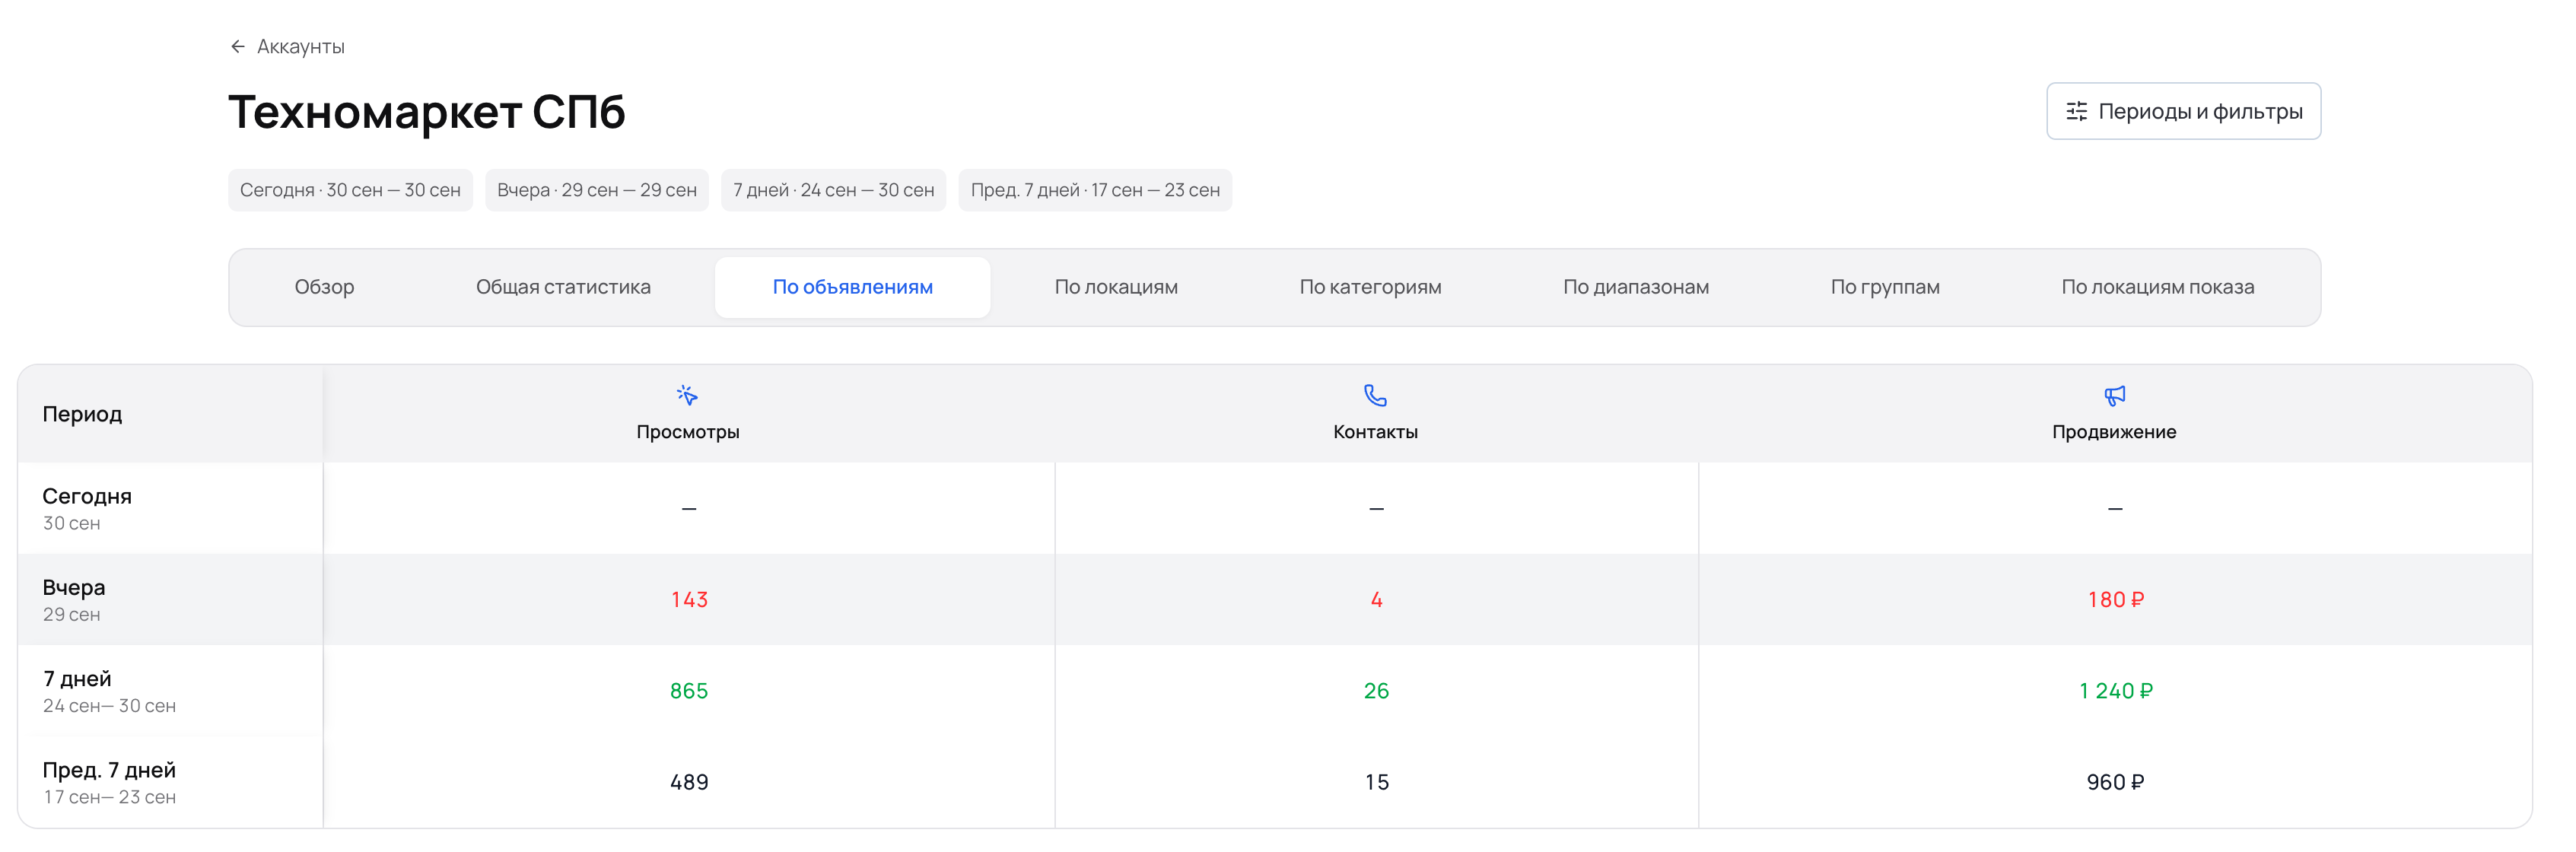2576x852 pixels.
Task: Click the views value 865
Action: (689, 691)
